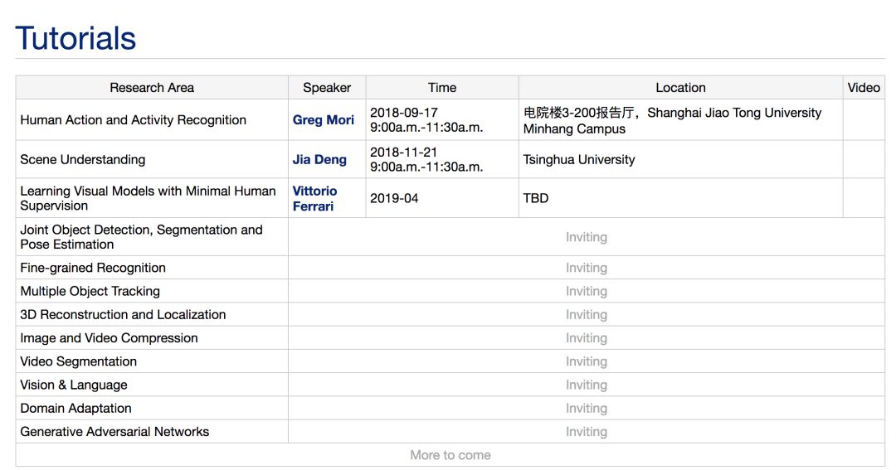896x470 pixels.
Task: Click the More to come footer row
Action: pyautogui.click(x=450, y=455)
